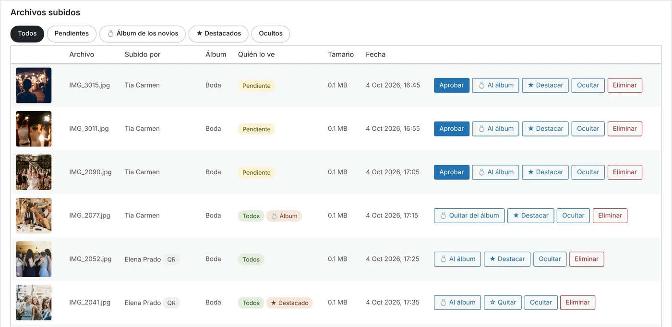
Task: Hide IMG_3015.jpg
Action: (x=588, y=85)
